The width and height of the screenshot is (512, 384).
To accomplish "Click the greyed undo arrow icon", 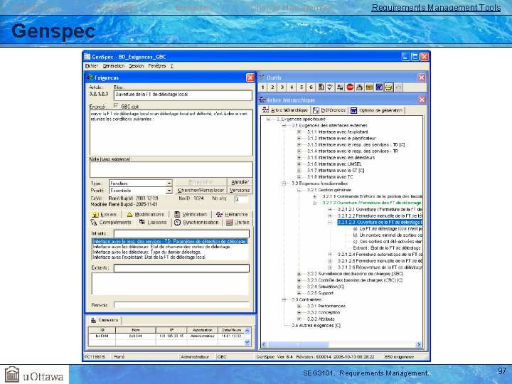I will point(398,87).
